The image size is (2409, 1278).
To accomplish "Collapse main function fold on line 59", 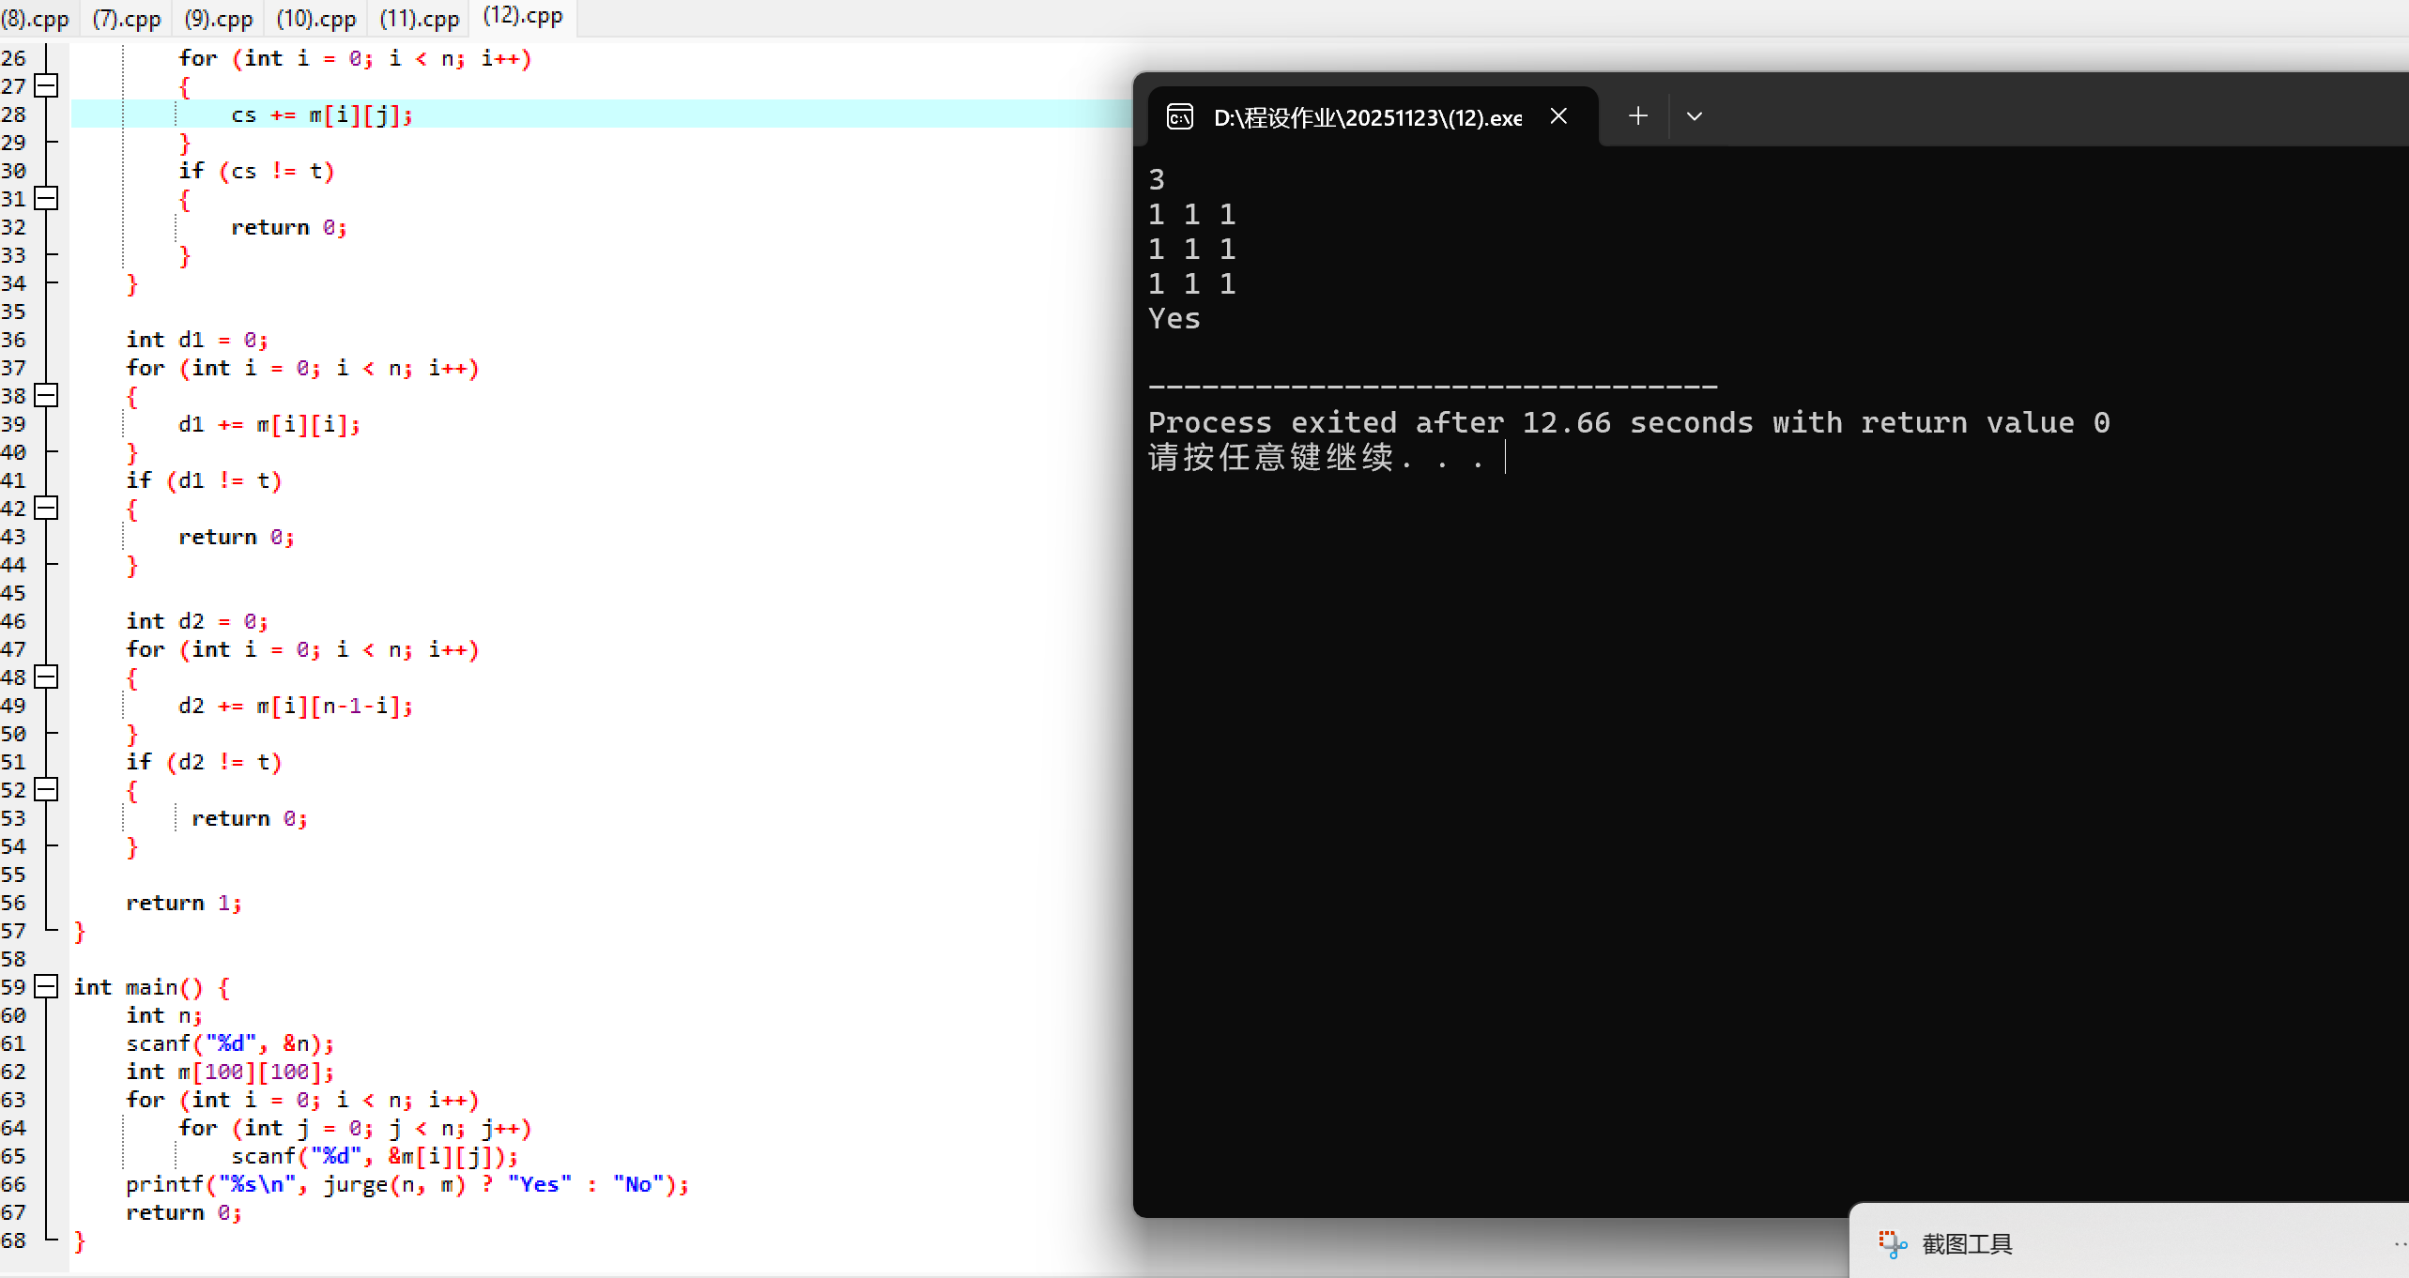I will 46,987.
